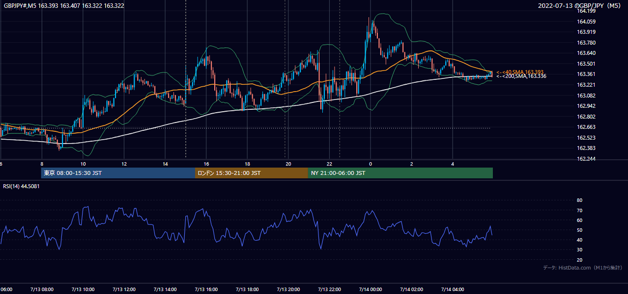
Task: Click the 7/13 20:00 time label
Action: point(288,289)
